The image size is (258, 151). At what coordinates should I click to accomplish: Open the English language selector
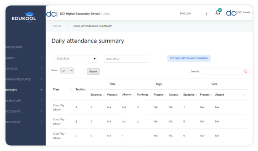pyautogui.click(x=193, y=14)
